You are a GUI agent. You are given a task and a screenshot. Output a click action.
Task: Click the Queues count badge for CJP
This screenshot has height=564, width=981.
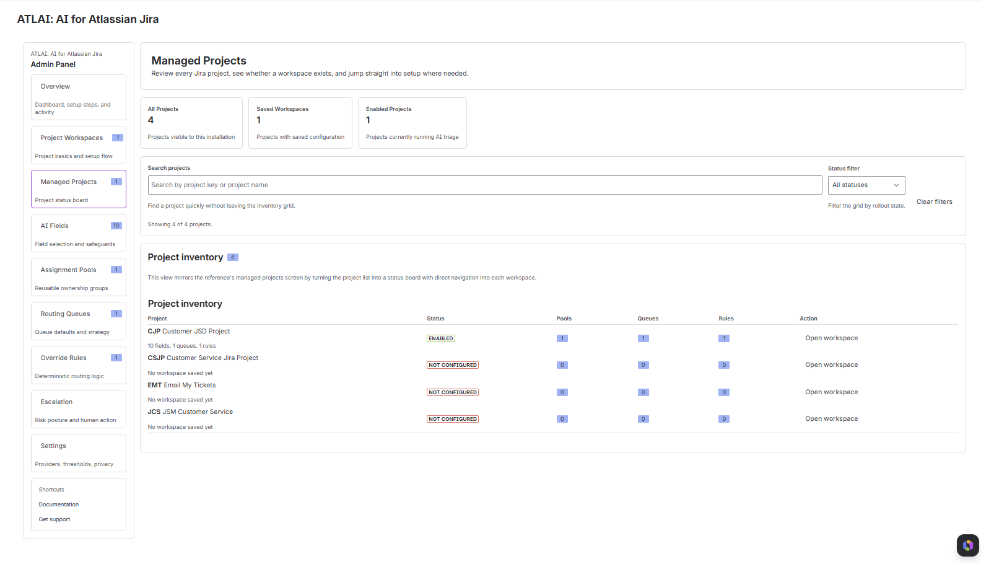(x=643, y=338)
